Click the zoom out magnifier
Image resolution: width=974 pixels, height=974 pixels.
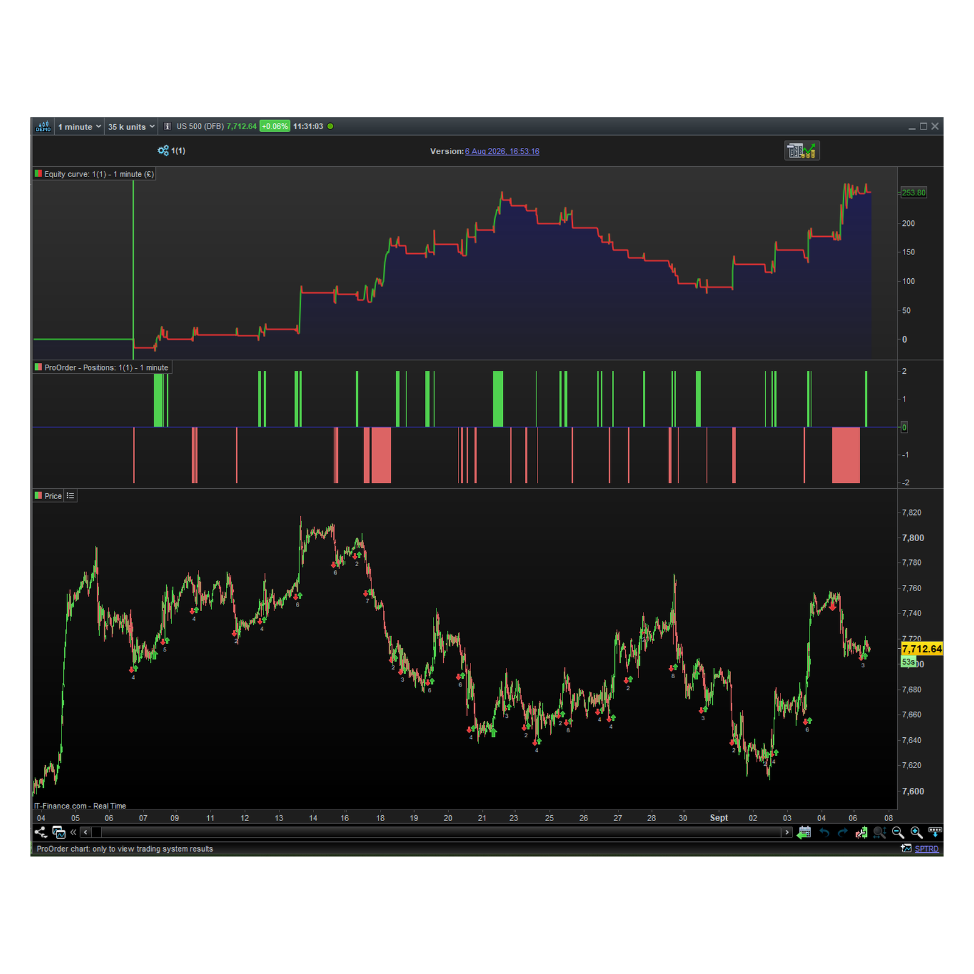pos(898,832)
